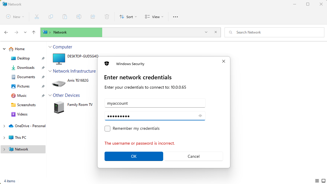
Task: Maximize the Network window
Action: click(x=308, y=4)
